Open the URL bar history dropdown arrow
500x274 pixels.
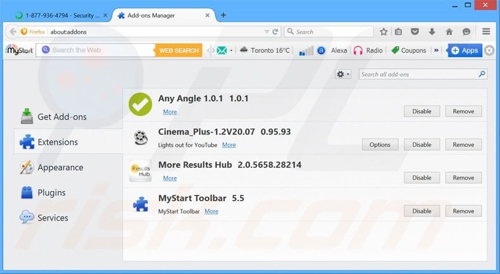point(266,32)
